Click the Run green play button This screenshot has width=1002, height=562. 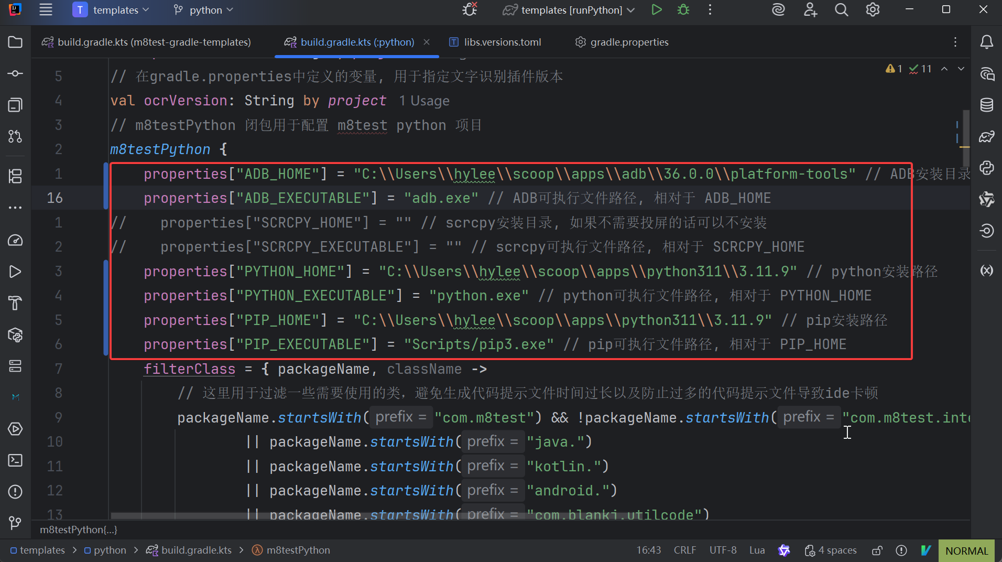(656, 10)
